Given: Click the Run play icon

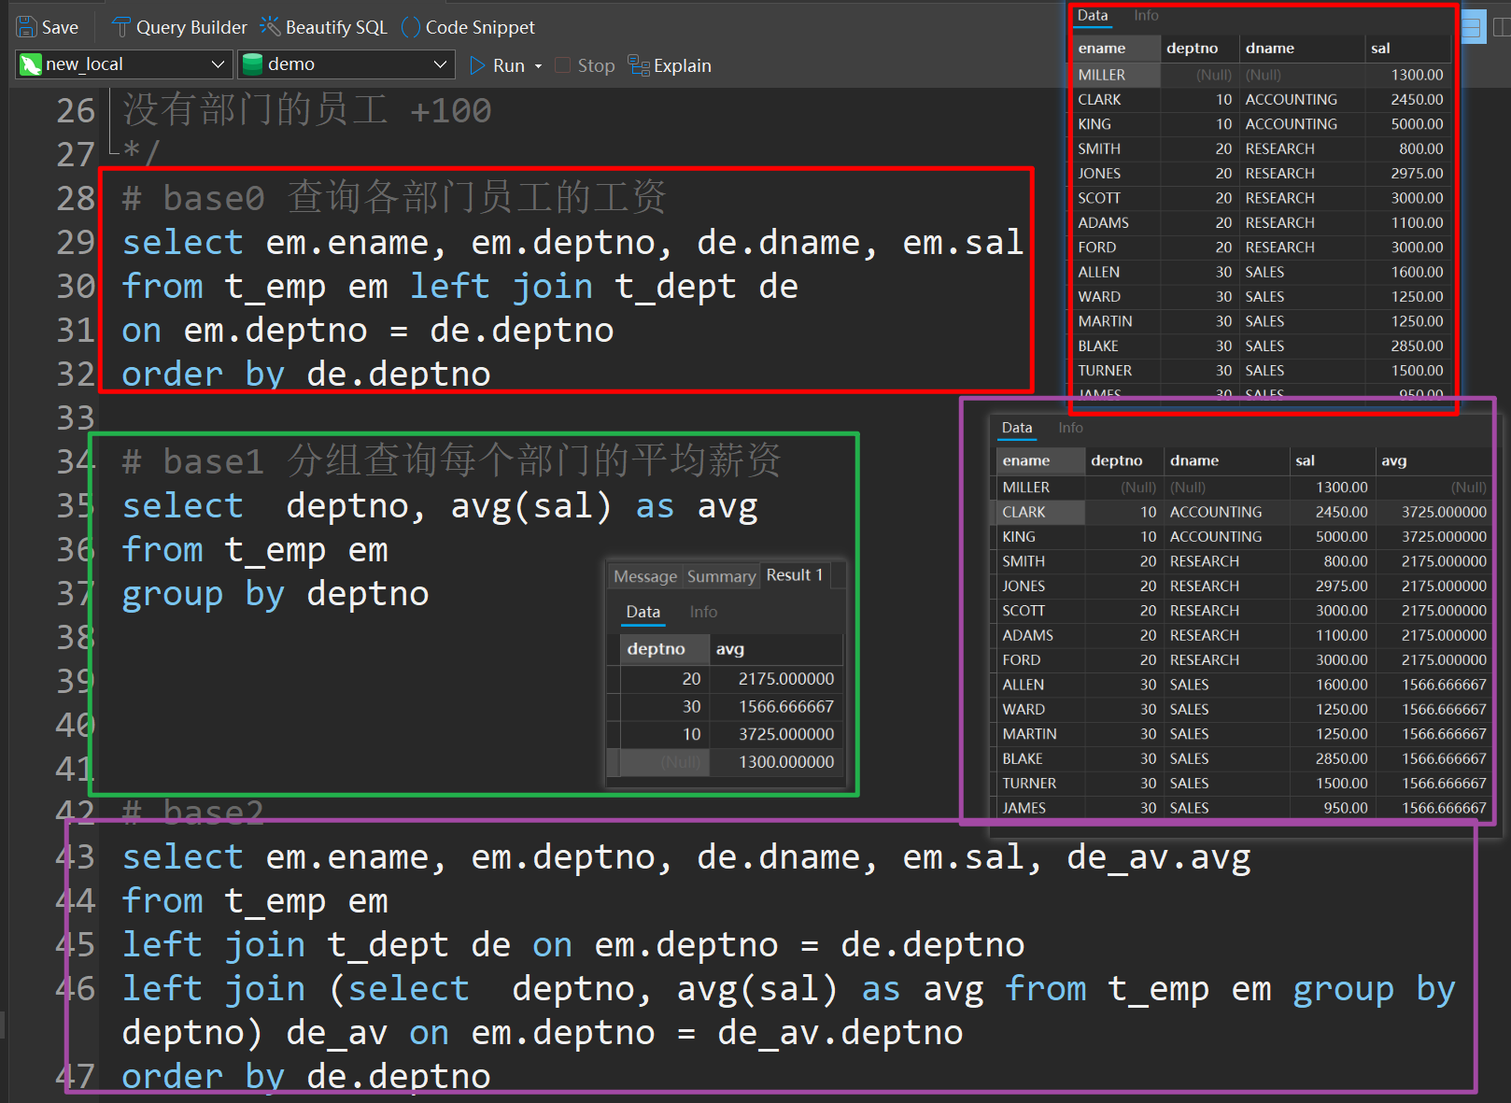Looking at the screenshot, I should coord(477,65).
